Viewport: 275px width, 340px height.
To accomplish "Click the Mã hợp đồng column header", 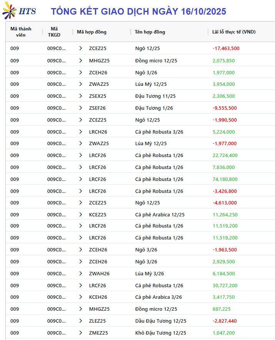I will pos(92,32).
